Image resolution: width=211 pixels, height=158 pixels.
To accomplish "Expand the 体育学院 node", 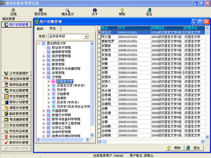I will tap(44, 73).
